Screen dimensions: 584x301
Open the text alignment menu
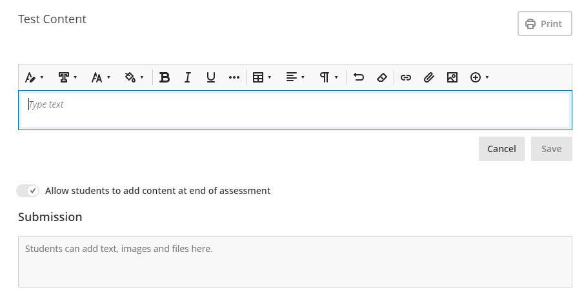pos(295,77)
